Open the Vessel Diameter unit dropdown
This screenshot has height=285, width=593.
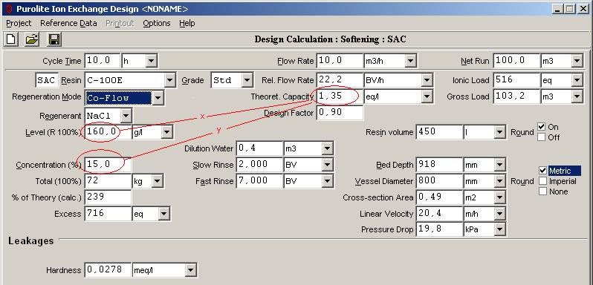point(500,181)
